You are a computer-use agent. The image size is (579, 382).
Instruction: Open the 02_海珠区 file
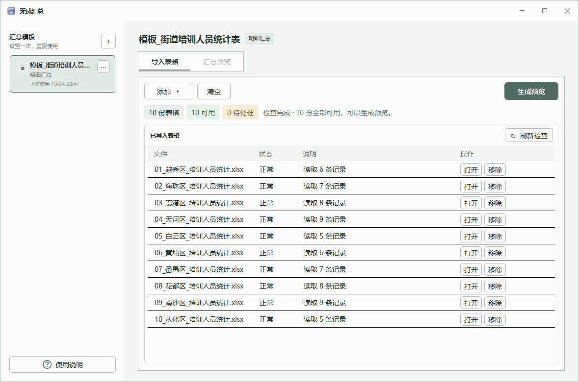pyautogui.click(x=471, y=186)
